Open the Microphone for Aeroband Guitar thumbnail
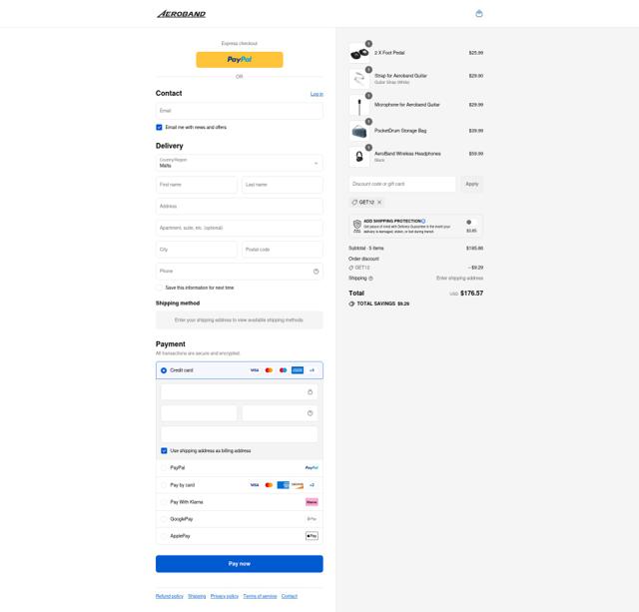 tap(359, 105)
